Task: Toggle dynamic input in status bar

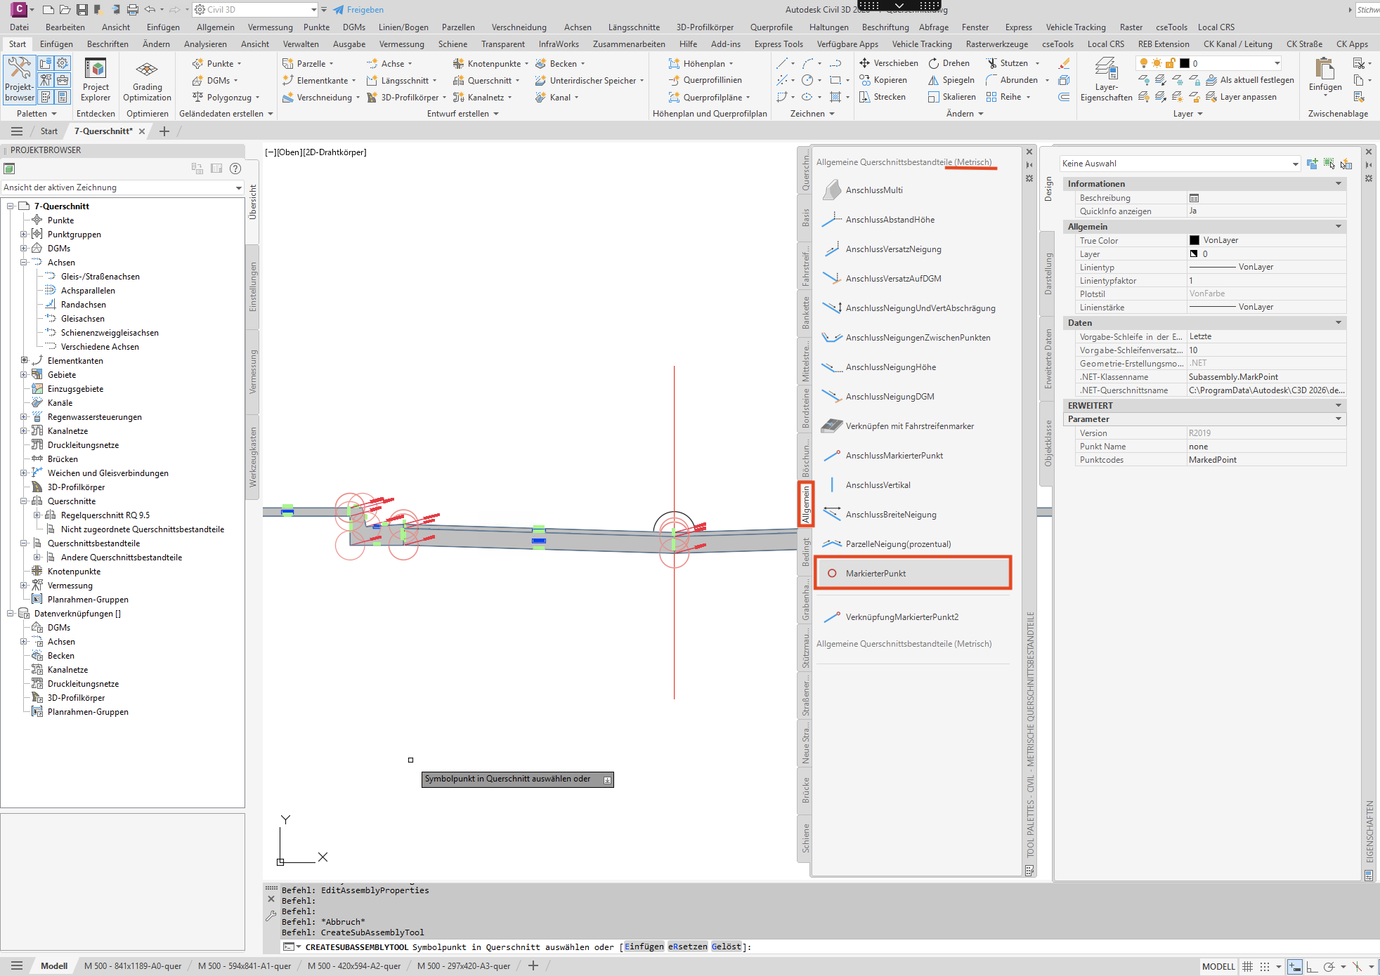Action: click(x=1294, y=967)
